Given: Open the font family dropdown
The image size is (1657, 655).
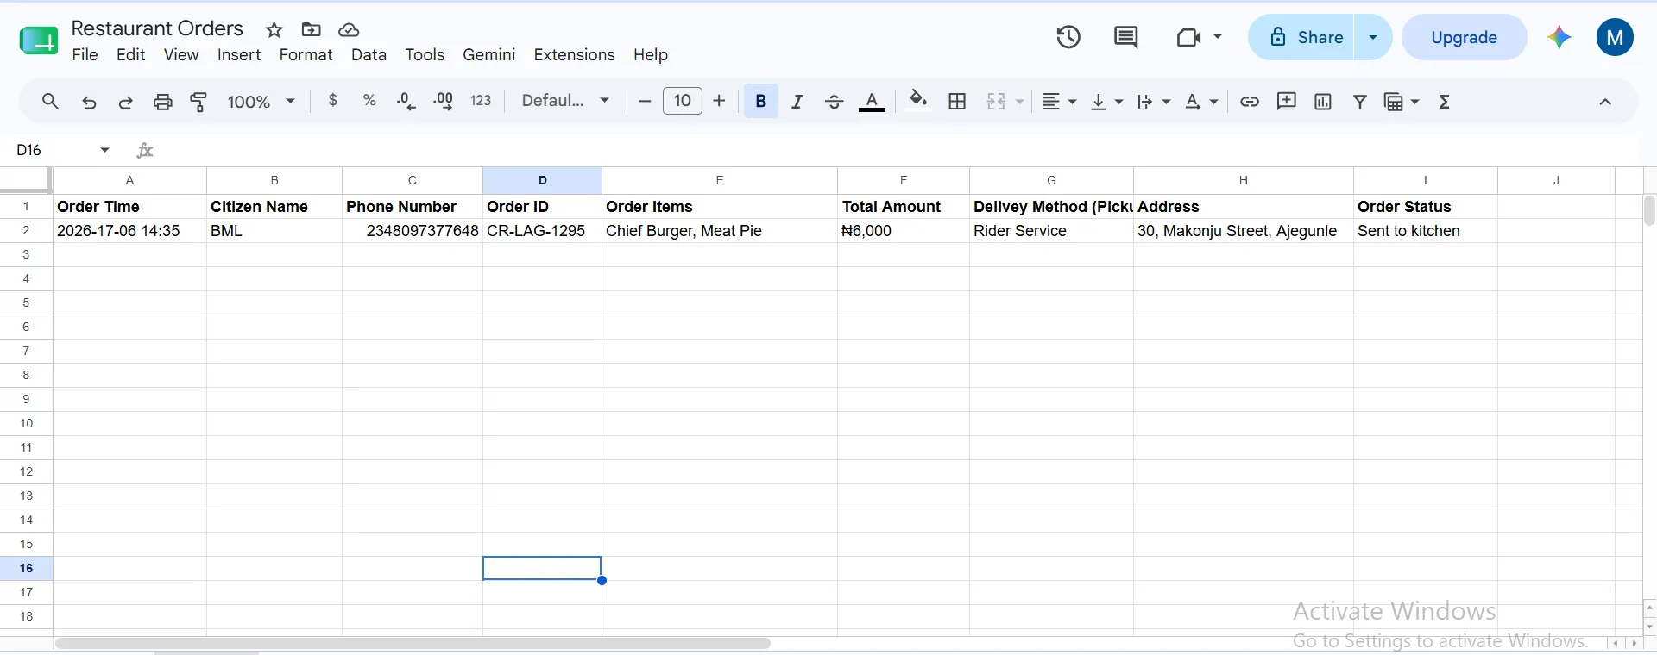Looking at the screenshot, I should [x=566, y=101].
